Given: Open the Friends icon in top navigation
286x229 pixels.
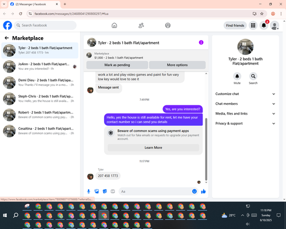Looking at the screenshot, I should tap(141, 25).
